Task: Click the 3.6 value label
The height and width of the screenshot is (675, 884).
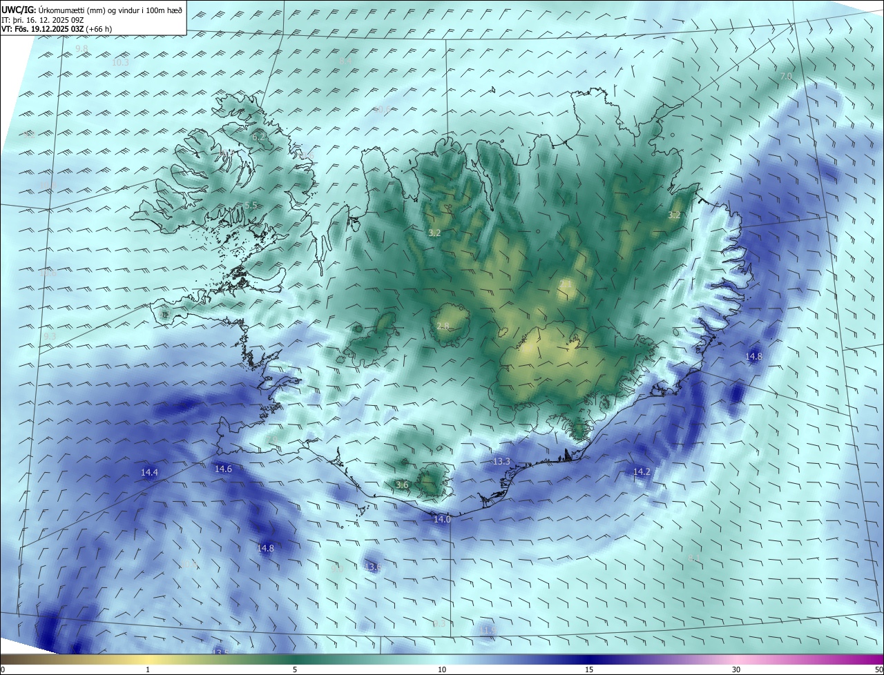Action: [x=402, y=485]
